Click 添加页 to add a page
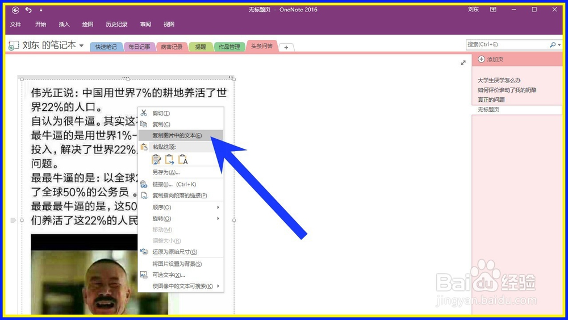This screenshot has width=568, height=320. (x=491, y=59)
